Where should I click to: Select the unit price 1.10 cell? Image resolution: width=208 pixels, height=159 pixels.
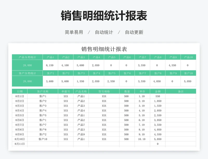[x=142, y=96]
